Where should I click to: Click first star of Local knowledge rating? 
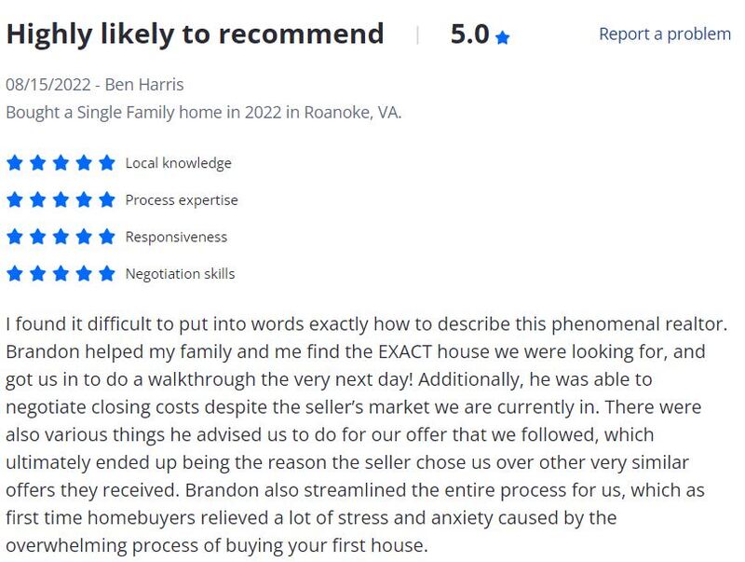[x=15, y=163]
